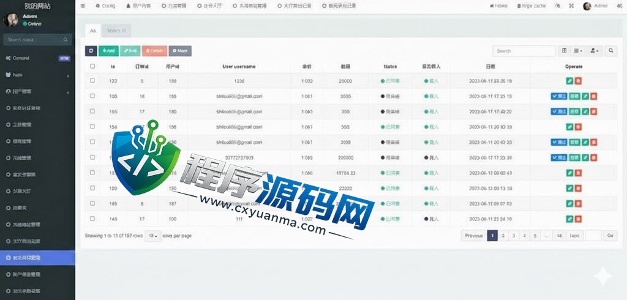Open the settings gears icon at far top right

tap(620, 6)
